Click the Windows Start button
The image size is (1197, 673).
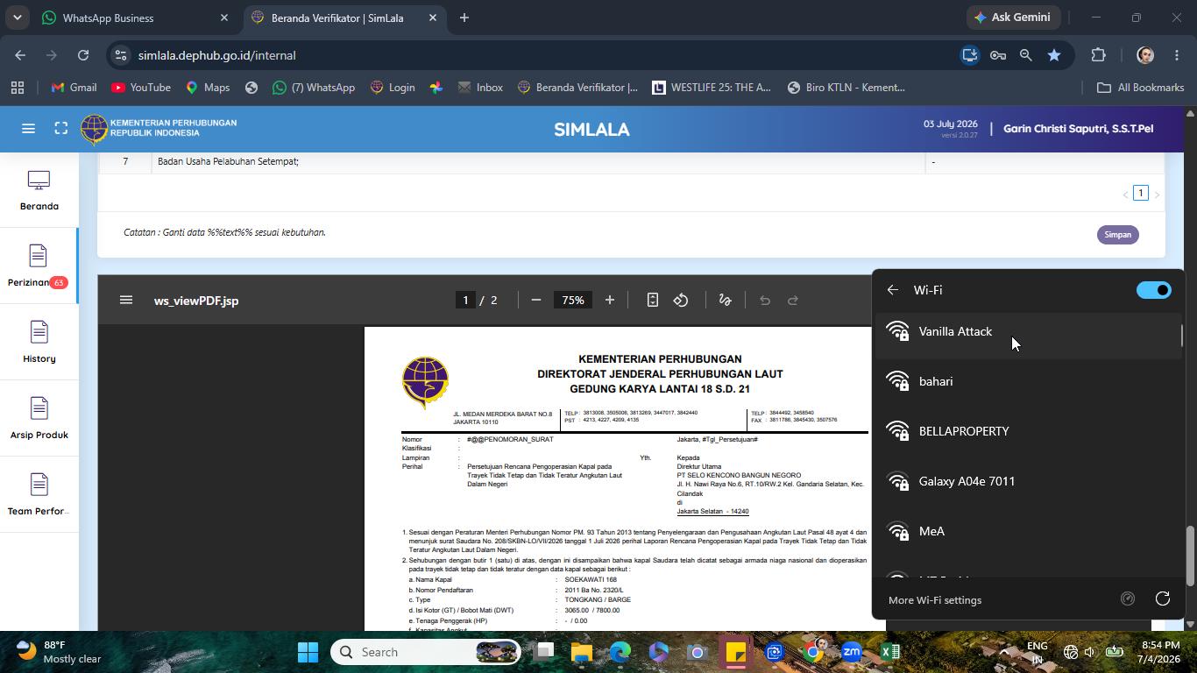tap(308, 652)
